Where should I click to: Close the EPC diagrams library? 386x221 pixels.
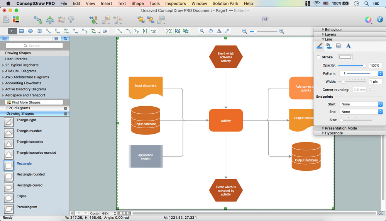point(66,108)
